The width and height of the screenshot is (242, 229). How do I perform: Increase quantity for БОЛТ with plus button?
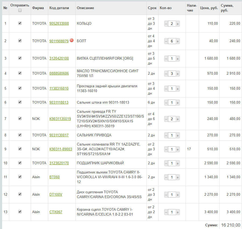pyautogui.click(x=178, y=41)
